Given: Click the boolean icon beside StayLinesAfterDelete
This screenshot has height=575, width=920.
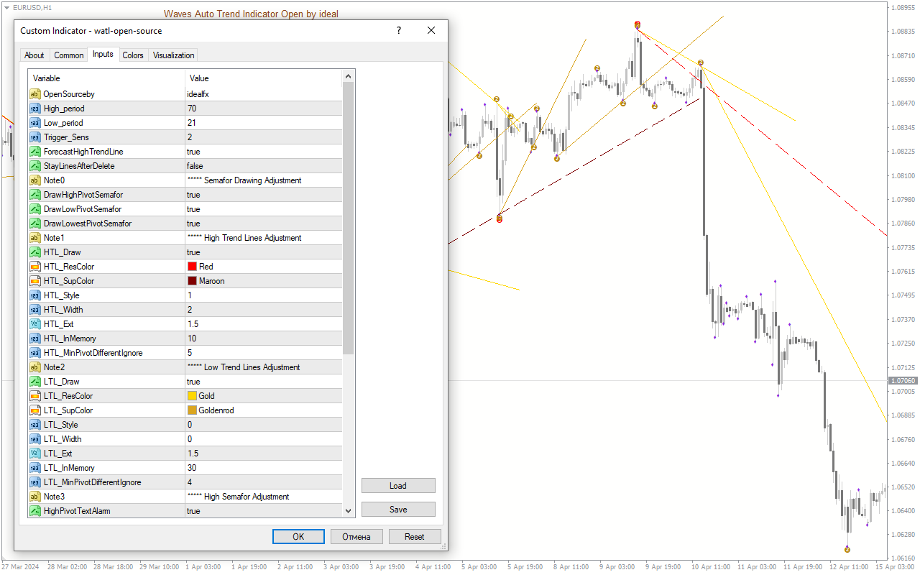Looking at the screenshot, I should pyautogui.click(x=34, y=166).
